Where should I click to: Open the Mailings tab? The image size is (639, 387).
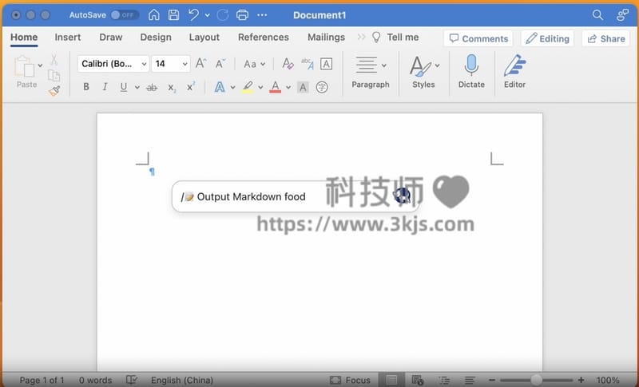tap(326, 38)
